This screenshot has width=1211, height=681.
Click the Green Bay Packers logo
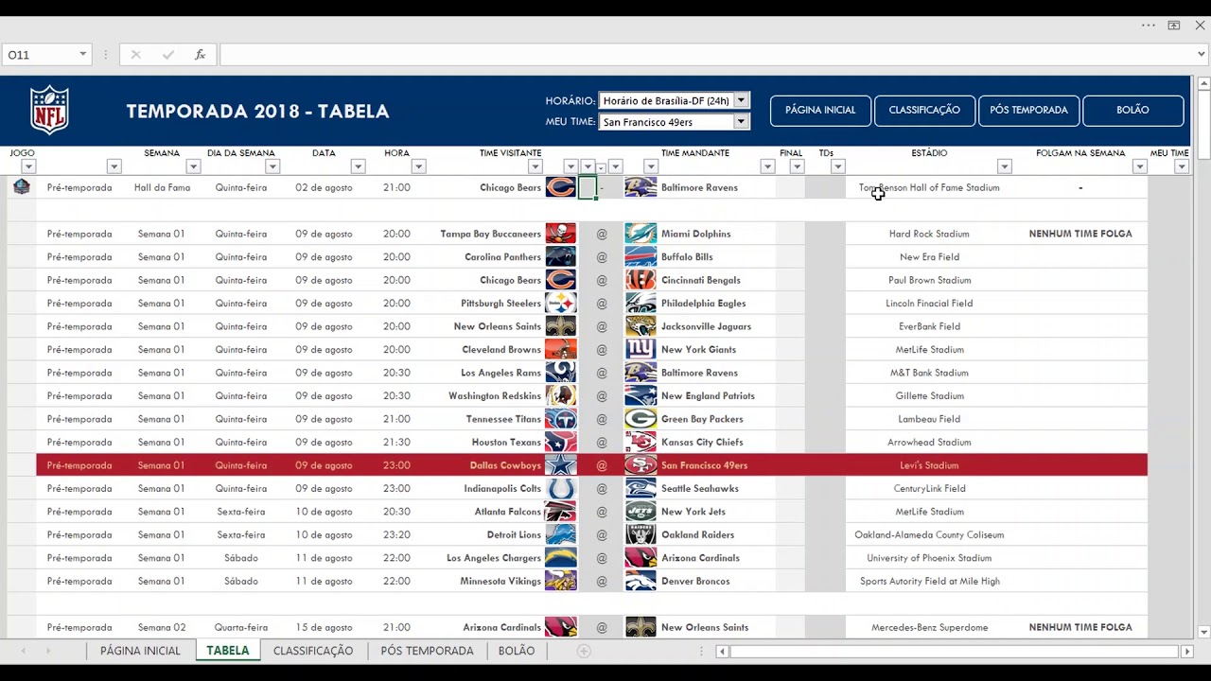click(x=641, y=419)
